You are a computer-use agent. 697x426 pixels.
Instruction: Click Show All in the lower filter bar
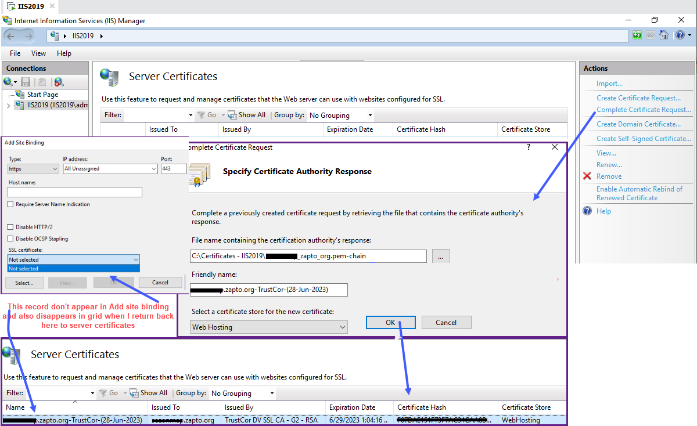(149, 393)
